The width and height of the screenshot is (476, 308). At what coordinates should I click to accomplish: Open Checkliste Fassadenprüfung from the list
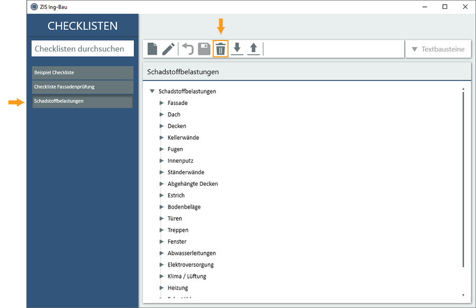click(x=83, y=87)
